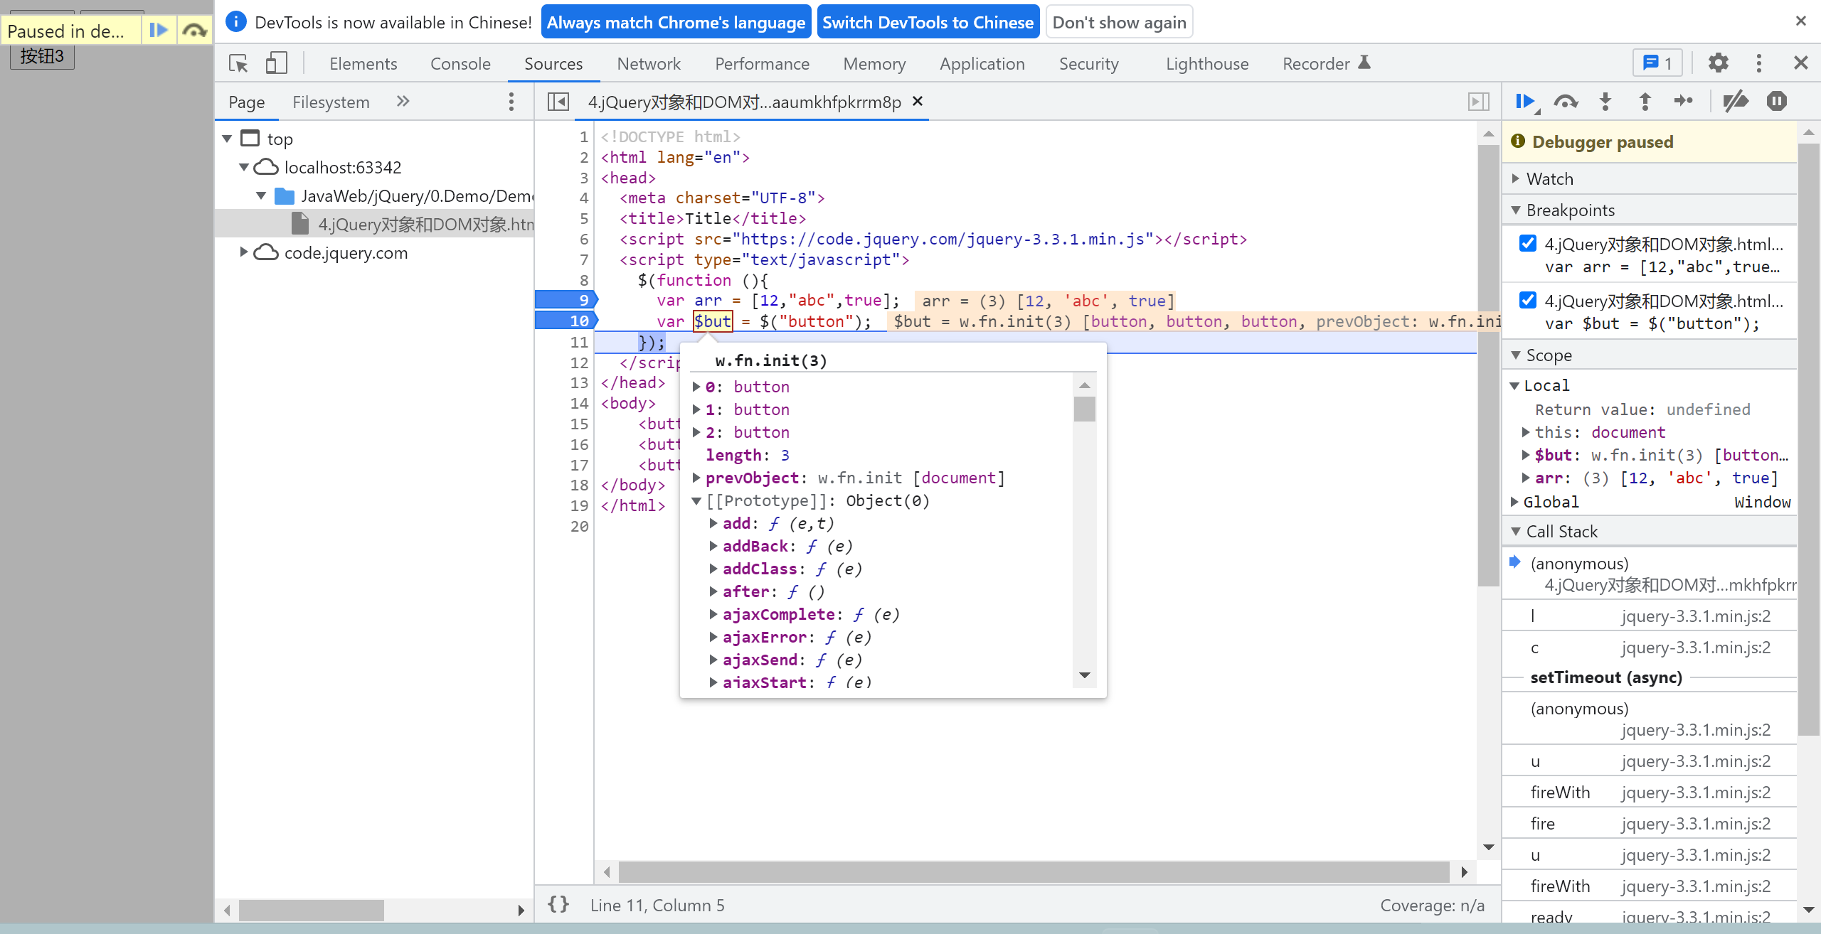Pretty print the source with braces icon
The height and width of the screenshot is (934, 1821).
point(558,905)
